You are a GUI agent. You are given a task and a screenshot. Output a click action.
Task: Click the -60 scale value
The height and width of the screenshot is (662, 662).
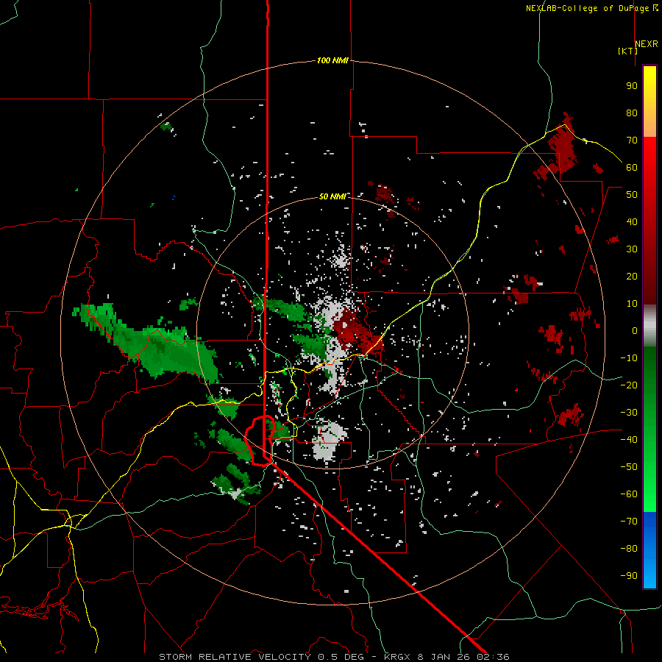pos(629,494)
